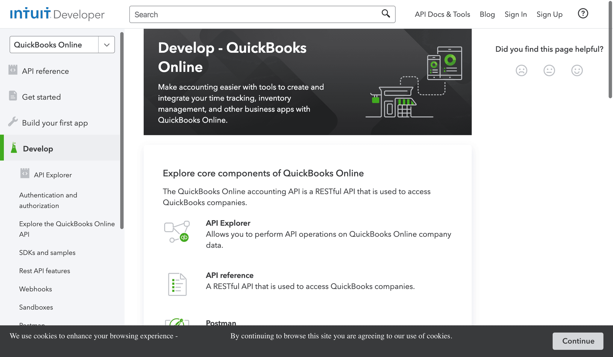Open the Blog page
The width and height of the screenshot is (613, 357).
pyautogui.click(x=487, y=14)
